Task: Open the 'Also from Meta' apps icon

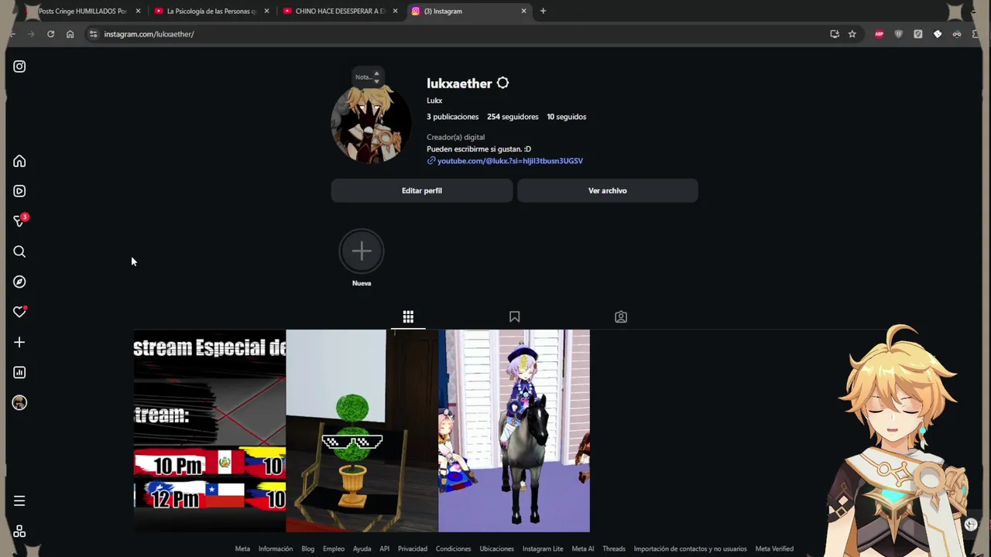Action: (19, 531)
